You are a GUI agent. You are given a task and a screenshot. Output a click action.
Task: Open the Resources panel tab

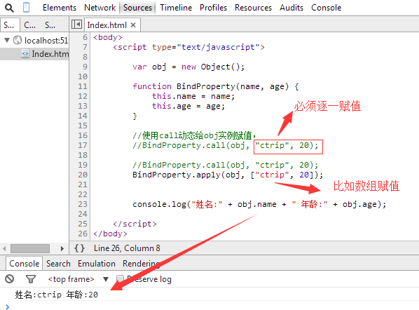point(253,8)
